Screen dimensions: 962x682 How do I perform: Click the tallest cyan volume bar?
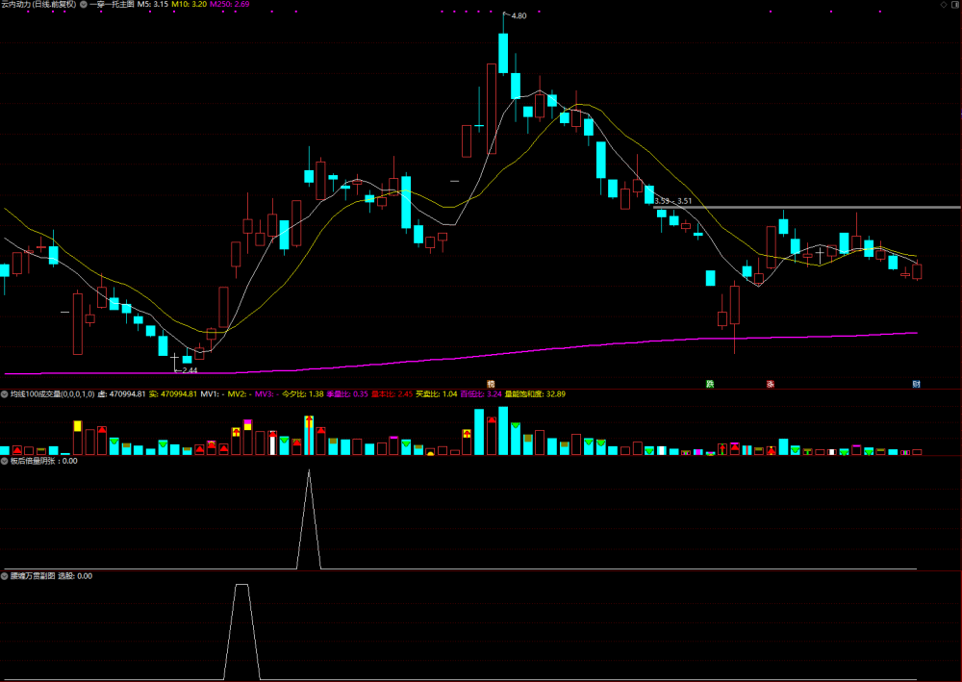point(503,431)
